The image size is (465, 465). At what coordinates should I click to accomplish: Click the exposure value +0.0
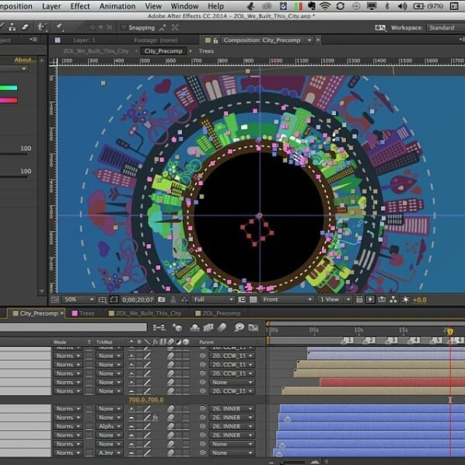pos(420,300)
